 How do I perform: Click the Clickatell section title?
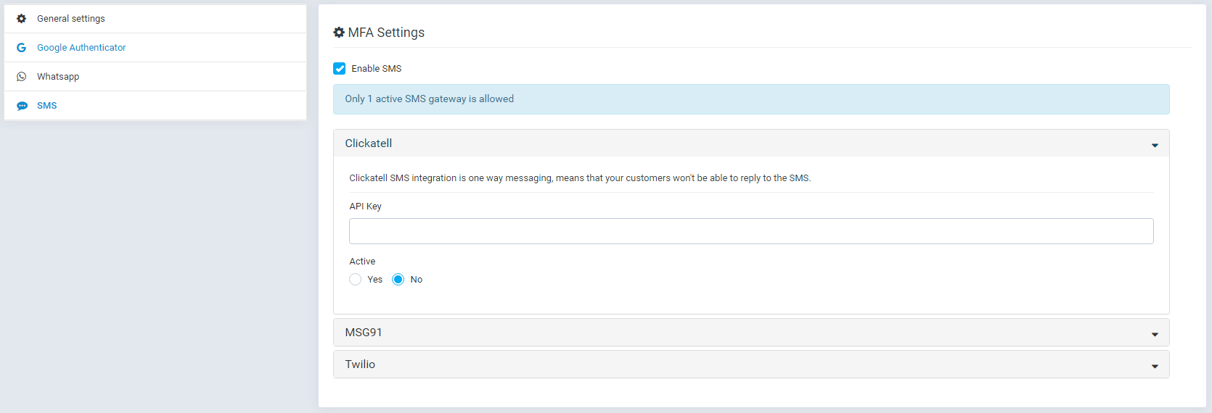pos(369,143)
